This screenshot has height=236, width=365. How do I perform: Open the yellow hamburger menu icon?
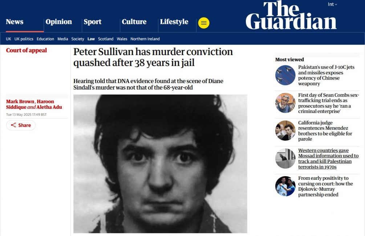coord(204,23)
